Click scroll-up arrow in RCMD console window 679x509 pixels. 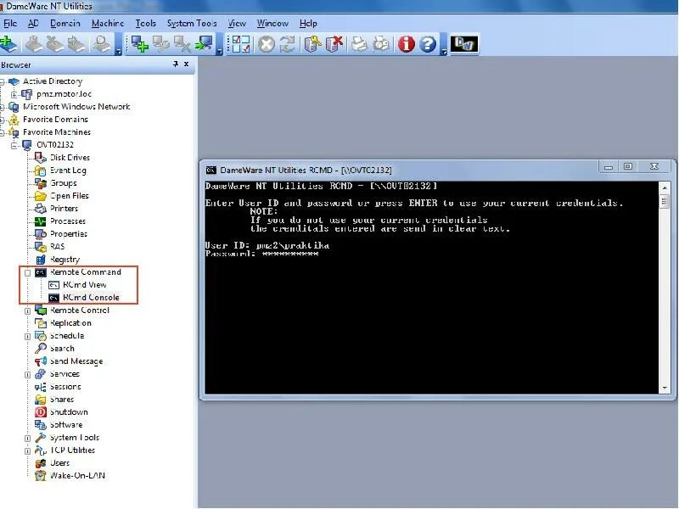[665, 187]
